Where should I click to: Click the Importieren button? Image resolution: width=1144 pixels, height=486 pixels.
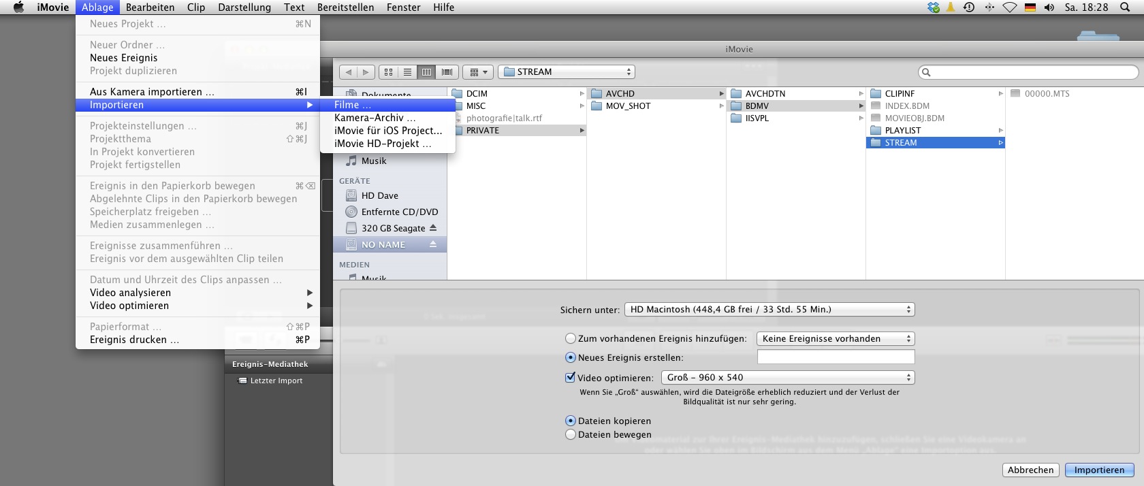1099,470
